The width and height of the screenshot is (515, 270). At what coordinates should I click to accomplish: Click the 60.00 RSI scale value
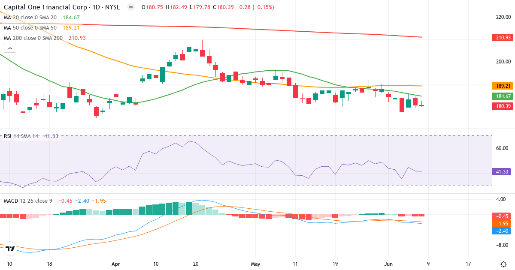(502, 148)
